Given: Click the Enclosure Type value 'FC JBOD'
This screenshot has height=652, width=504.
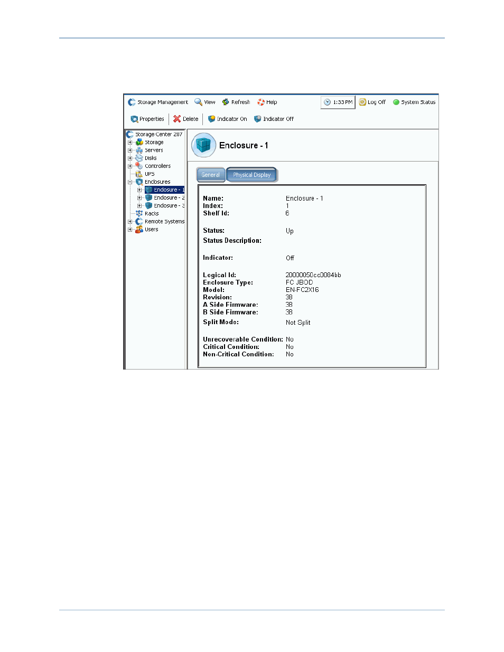Looking at the screenshot, I should [x=300, y=282].
